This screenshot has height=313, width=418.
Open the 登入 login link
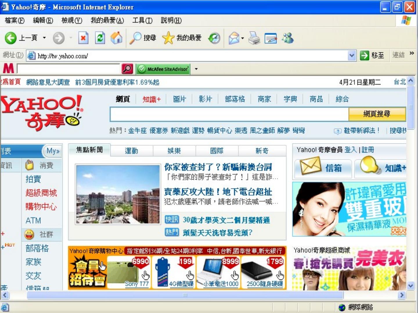coord(350,150)
